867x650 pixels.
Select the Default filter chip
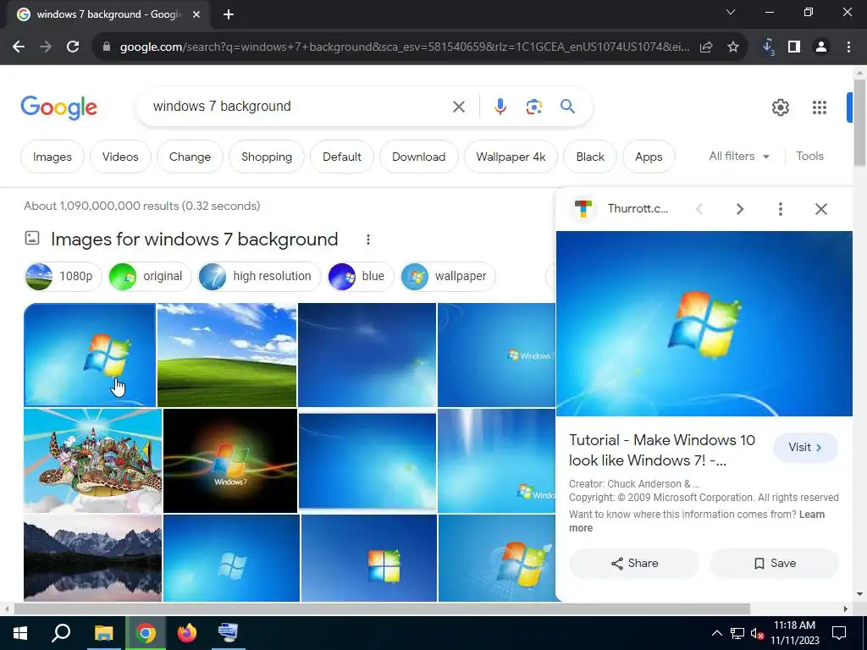click(x=342, y=157)
